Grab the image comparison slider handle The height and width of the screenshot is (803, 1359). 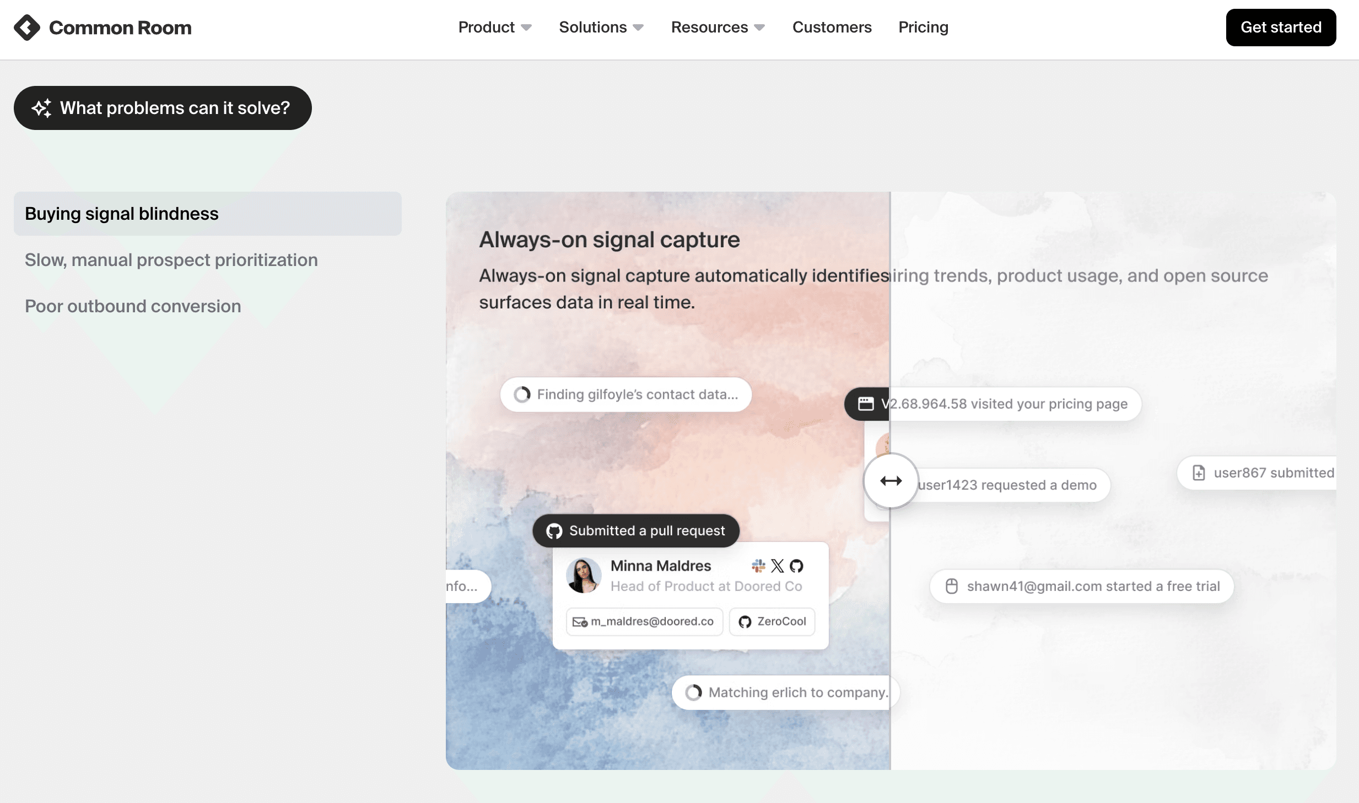click(x=891, y=481)
